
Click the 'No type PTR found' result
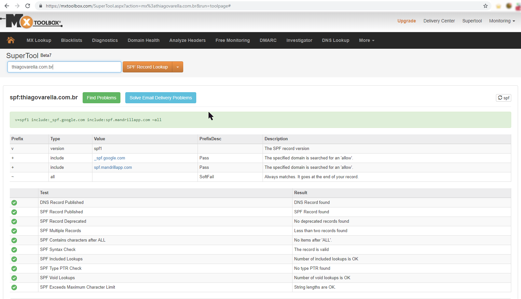pyautogui.click(x=312, y=268)
